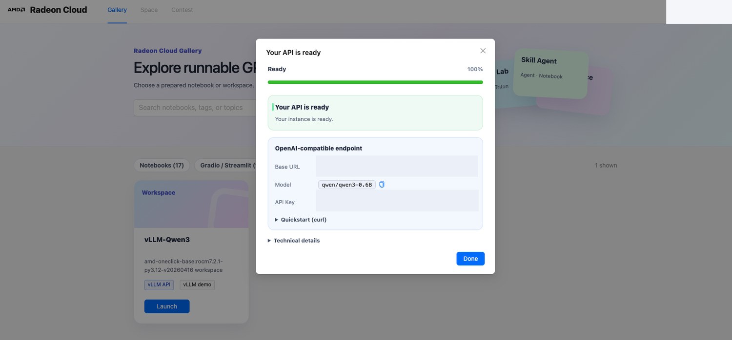732x340 pixels.
Task: Expand the Technical details section
Action: (x=294, y=241)
